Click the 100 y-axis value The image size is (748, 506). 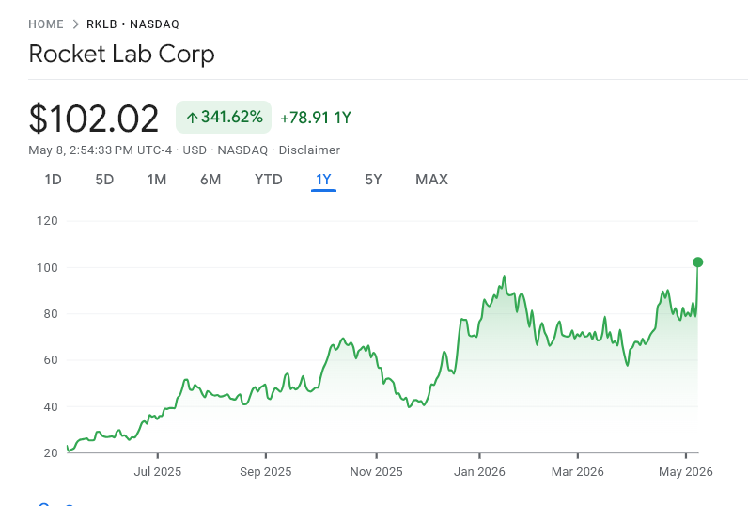47,268
